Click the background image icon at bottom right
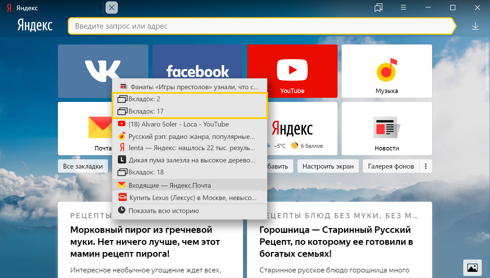 coord(473,268)
